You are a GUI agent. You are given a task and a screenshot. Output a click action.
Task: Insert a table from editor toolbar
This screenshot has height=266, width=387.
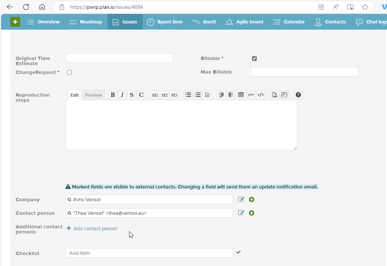pos(241,95)
